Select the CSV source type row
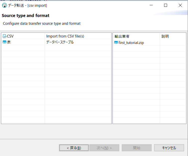Viewport: 188px width, 156px height. pos(56,36)
